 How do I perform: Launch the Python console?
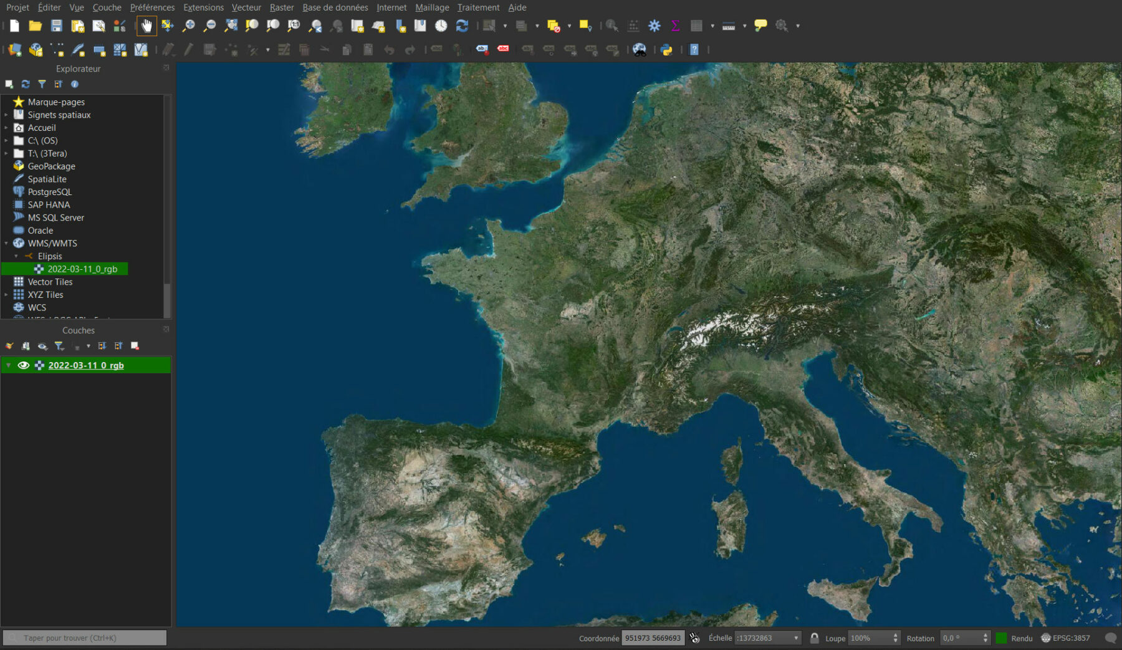(x=666, y=49)
